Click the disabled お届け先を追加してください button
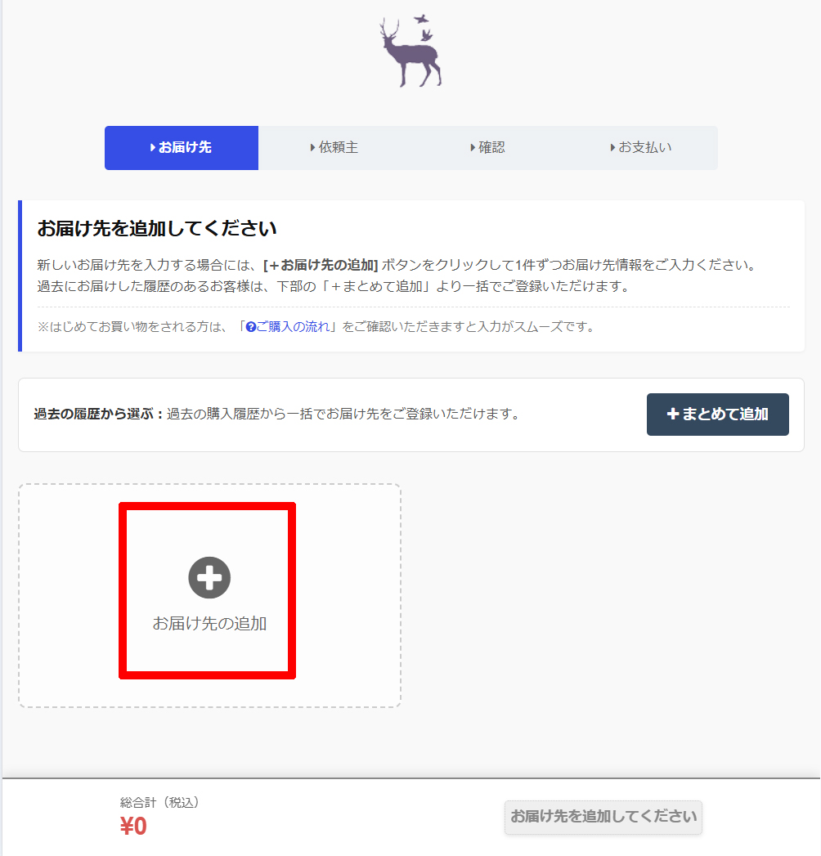This screenshot has height=856, width=821. [603, 818]
